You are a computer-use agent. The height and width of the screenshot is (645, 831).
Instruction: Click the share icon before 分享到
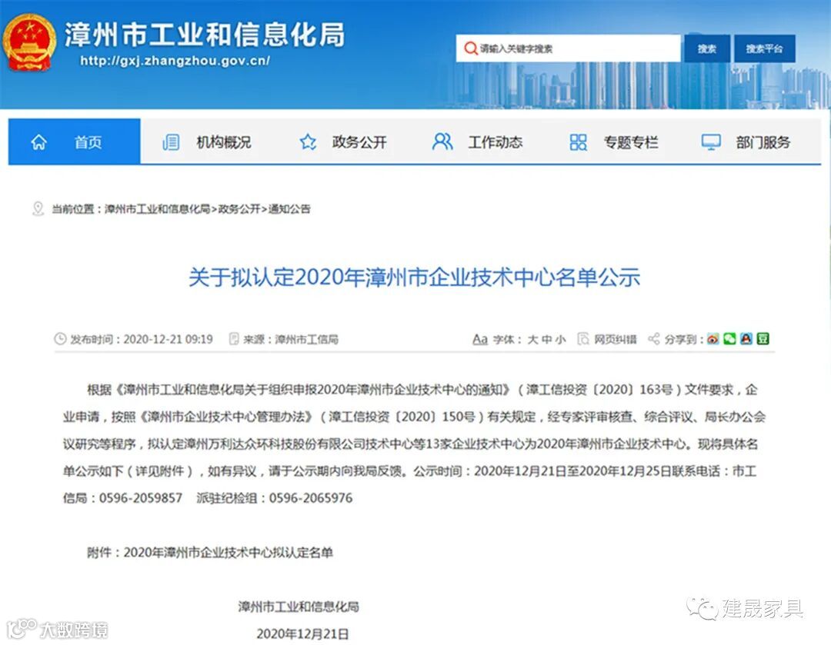(x=654, y=339)
